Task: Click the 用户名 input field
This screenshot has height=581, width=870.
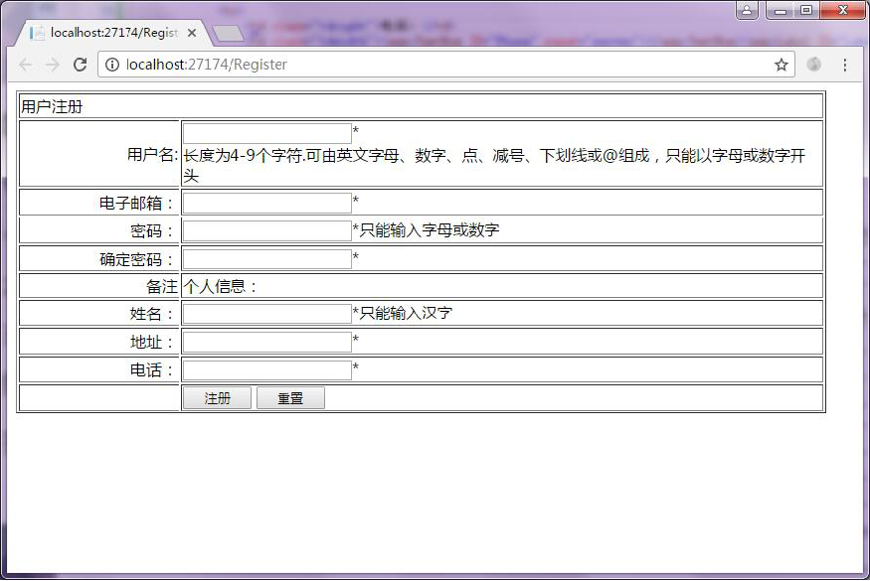Action: (266, 134)
